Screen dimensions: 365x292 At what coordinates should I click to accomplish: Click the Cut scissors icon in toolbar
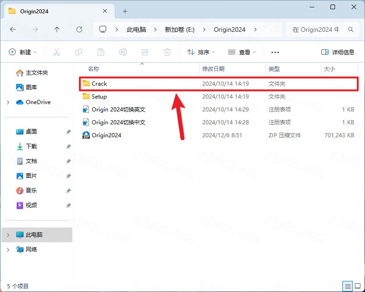click(57, 53)
